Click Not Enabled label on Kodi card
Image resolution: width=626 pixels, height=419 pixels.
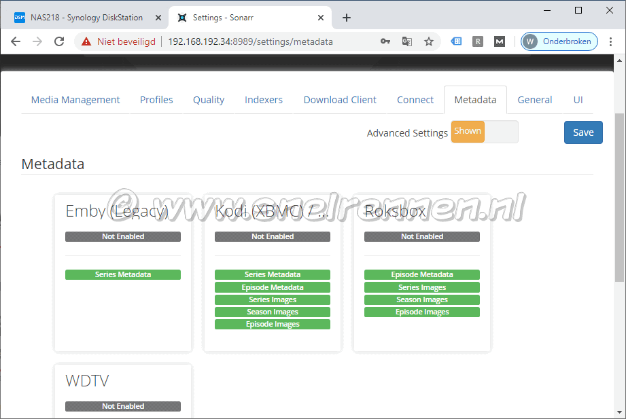(x=273, y=236)
